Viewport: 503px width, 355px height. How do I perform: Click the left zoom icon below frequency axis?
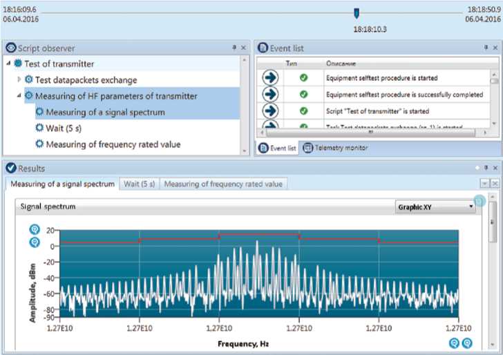coord(454,343)
